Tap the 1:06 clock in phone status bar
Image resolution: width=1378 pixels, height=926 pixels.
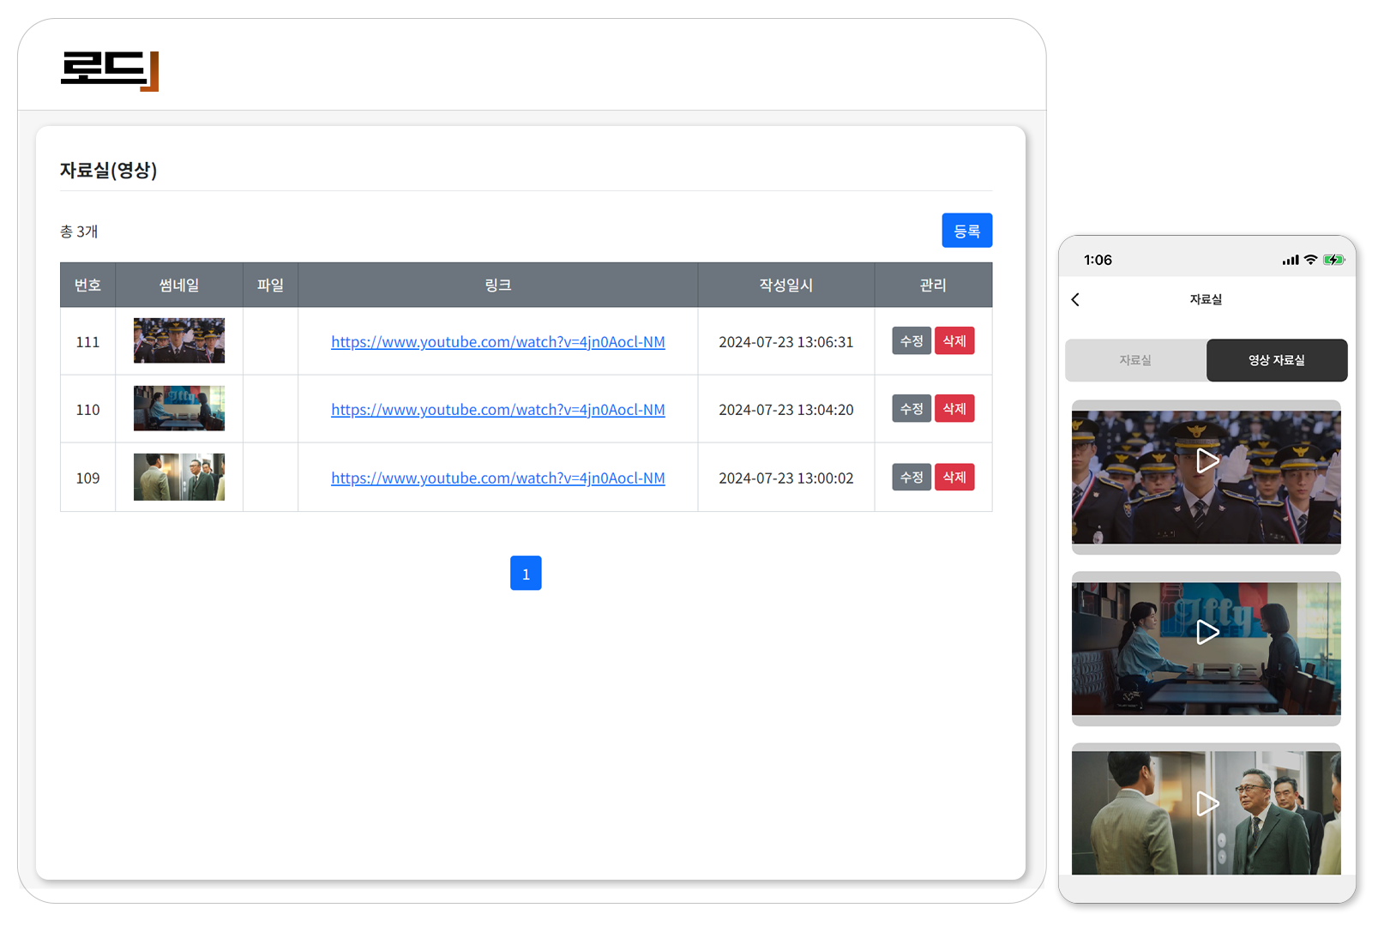coord(1098,260)
